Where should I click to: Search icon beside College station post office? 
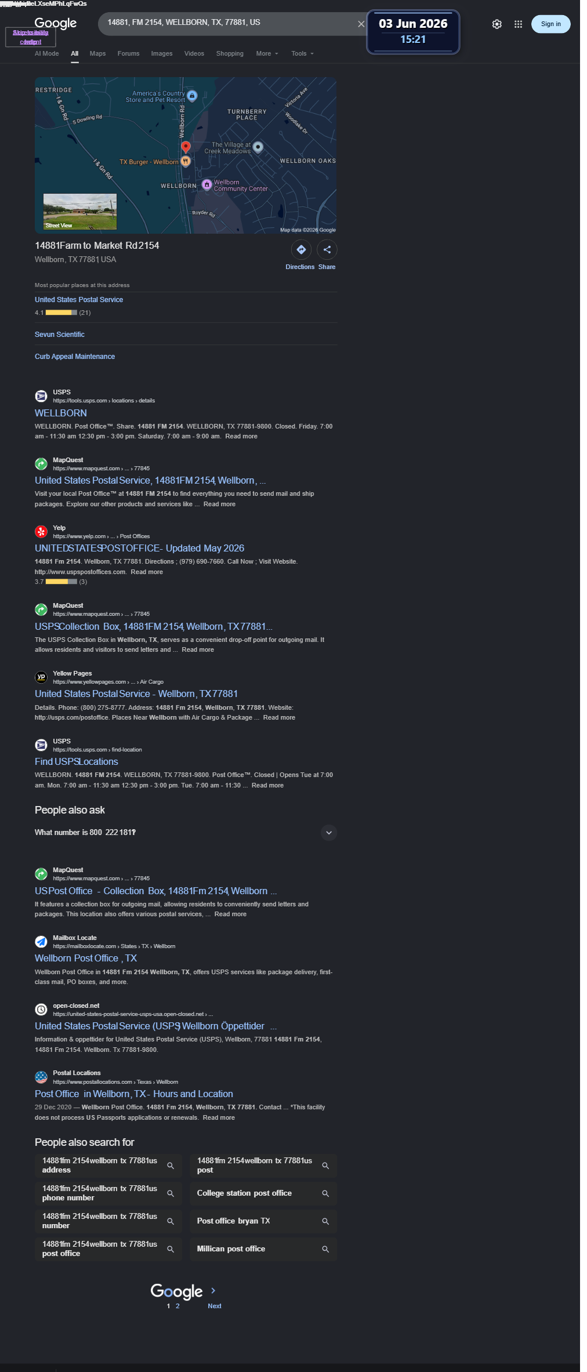tap(325, 1193)
